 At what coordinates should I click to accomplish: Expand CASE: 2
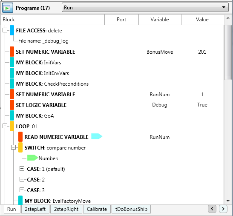point(22,179)
